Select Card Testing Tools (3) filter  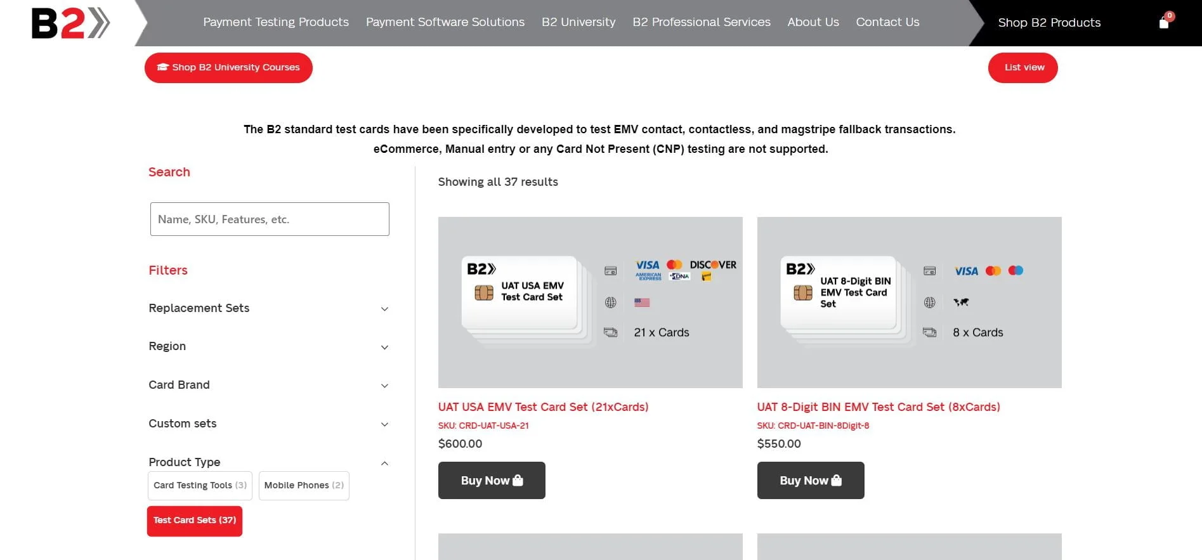click(x=200, y=486)
